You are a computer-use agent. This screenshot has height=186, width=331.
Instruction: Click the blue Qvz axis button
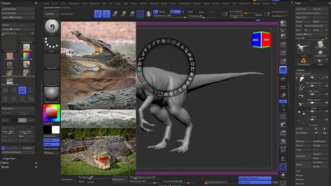click(x=283, y=101)
